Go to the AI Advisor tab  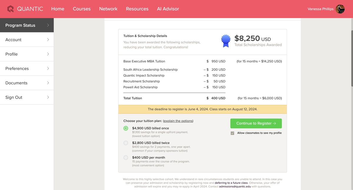[x=168, y=9]
